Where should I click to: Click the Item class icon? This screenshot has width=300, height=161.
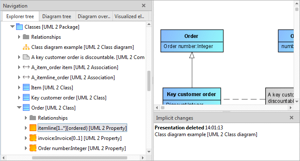[26, 87]
